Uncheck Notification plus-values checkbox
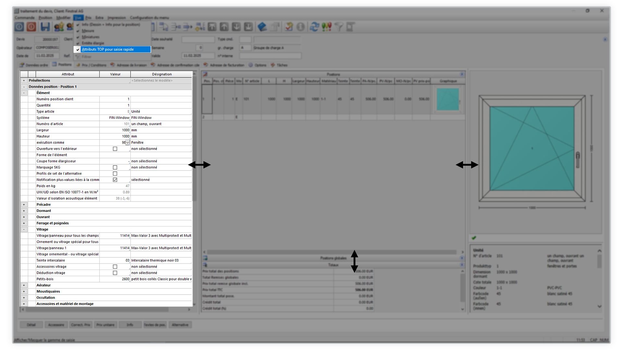The height and width of the screenshot is (350, 623). [x=115, y=180]
